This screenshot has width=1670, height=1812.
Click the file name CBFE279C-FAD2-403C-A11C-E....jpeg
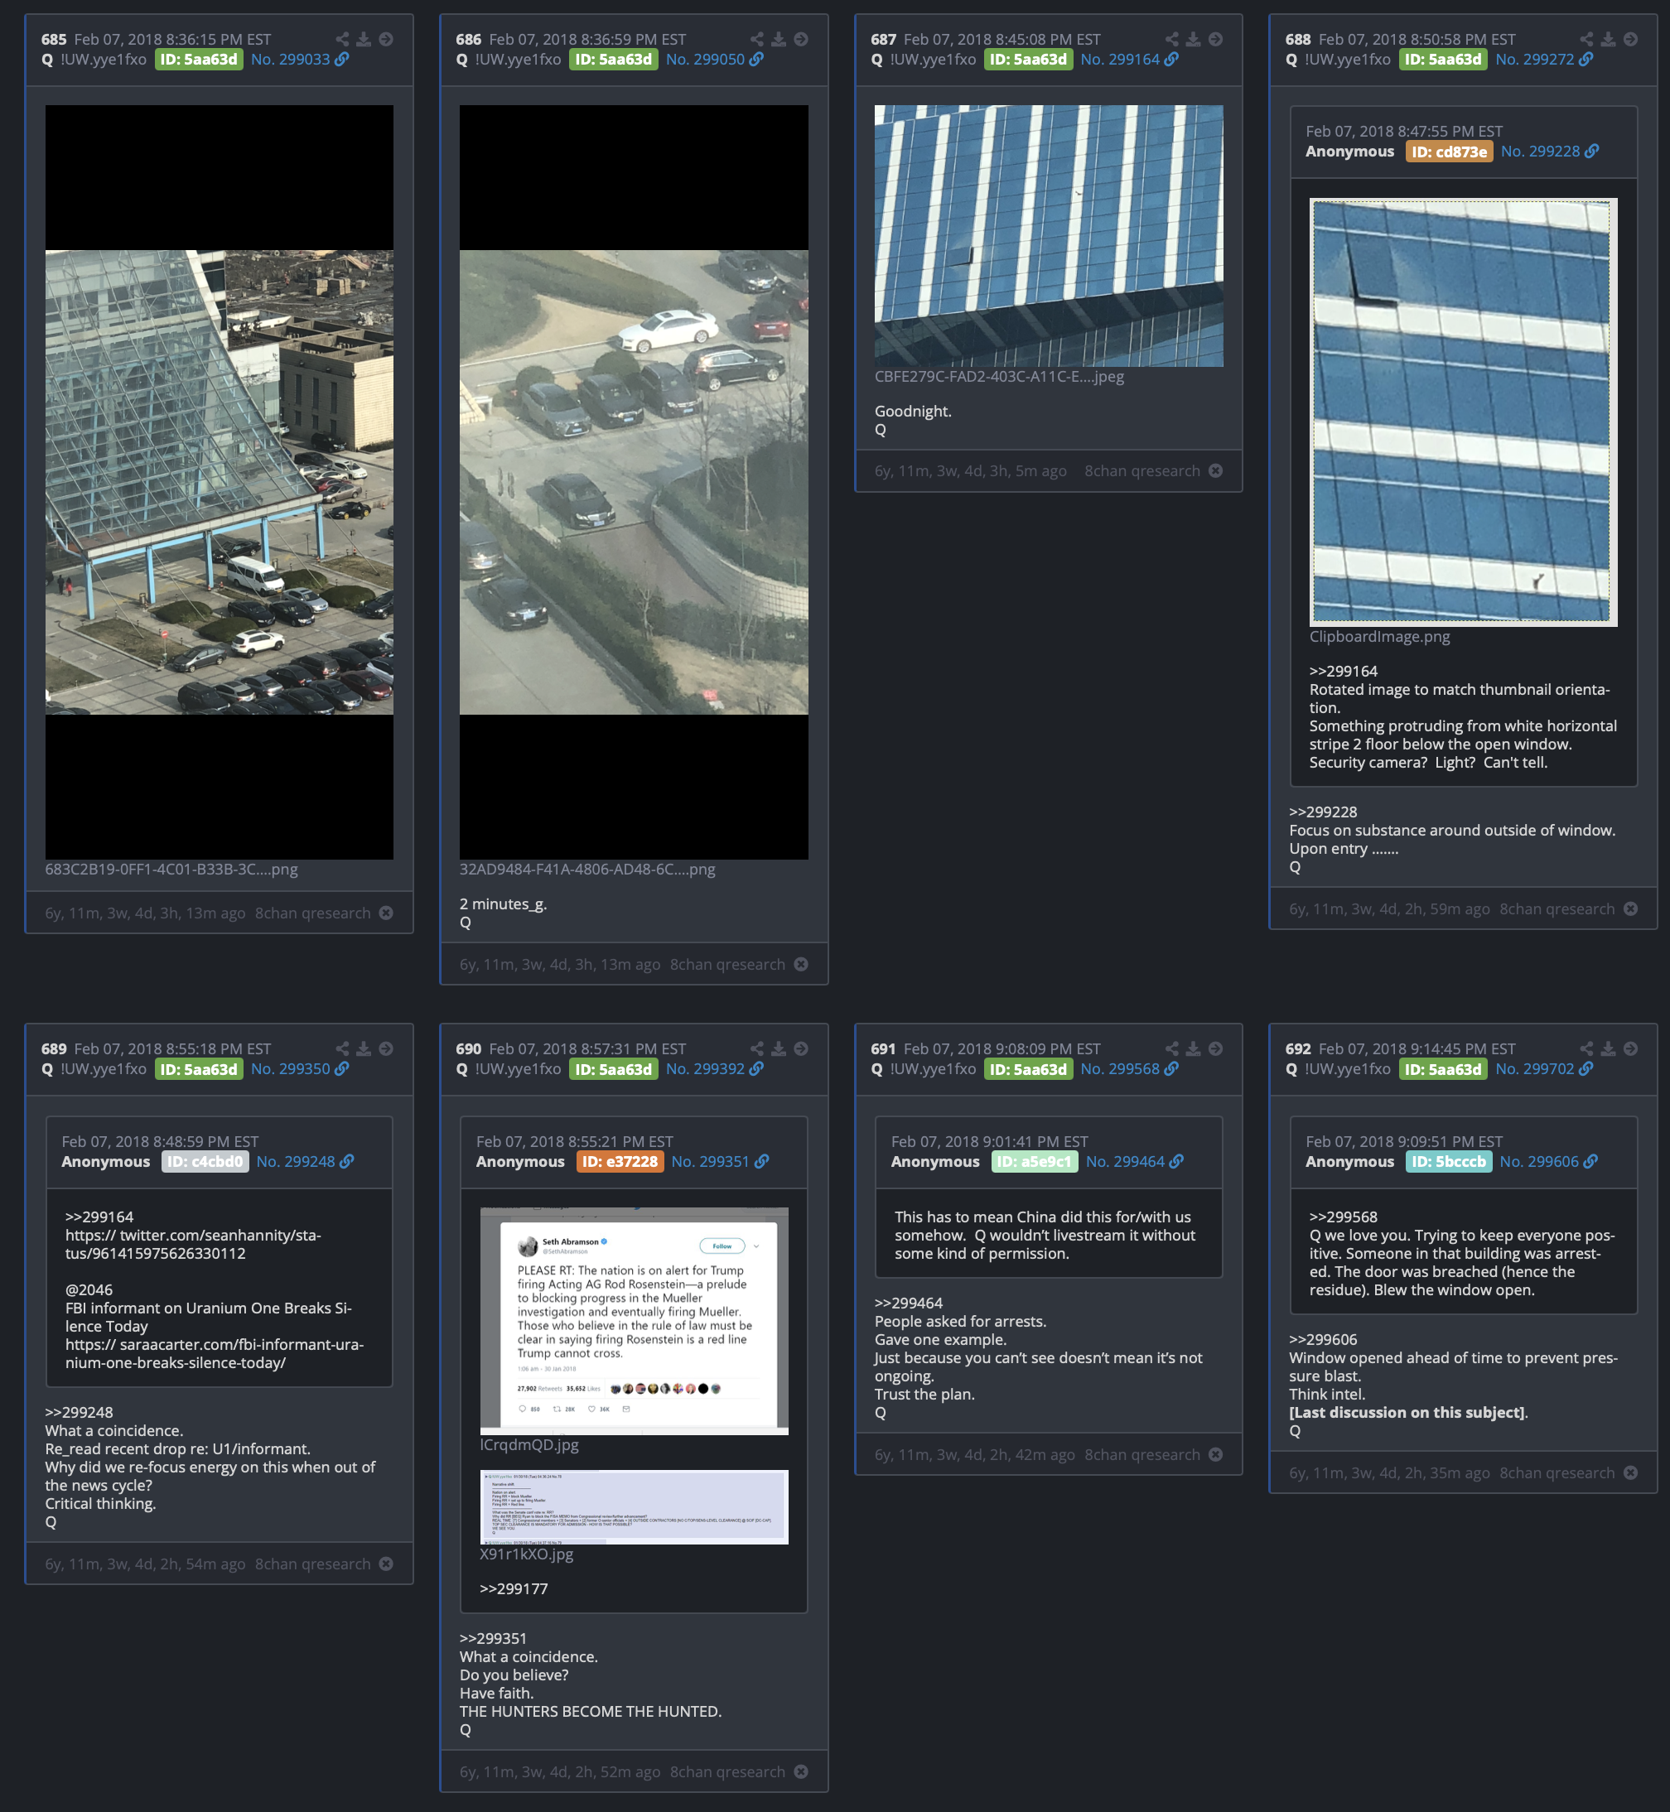[x=1000, y=377]
